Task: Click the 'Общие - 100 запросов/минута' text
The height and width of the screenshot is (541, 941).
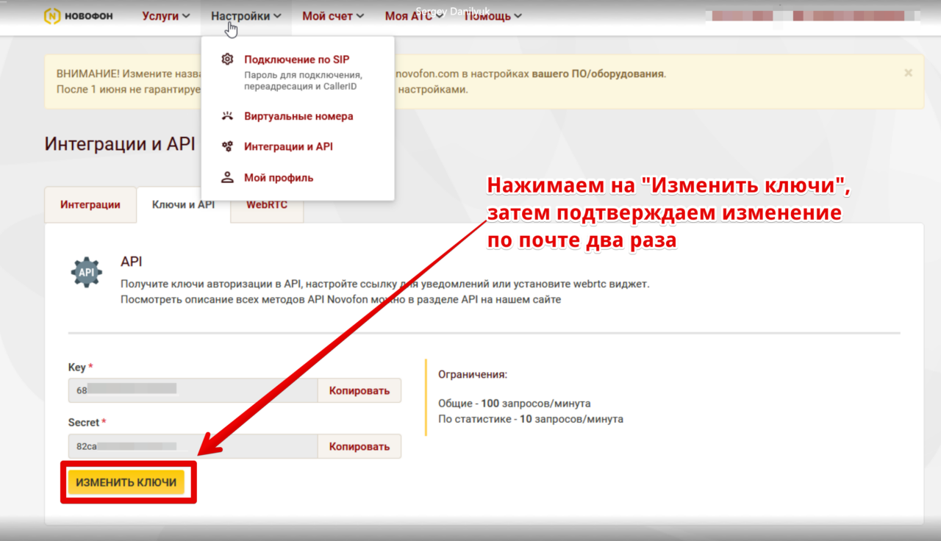Action: (x=515, y=404)
